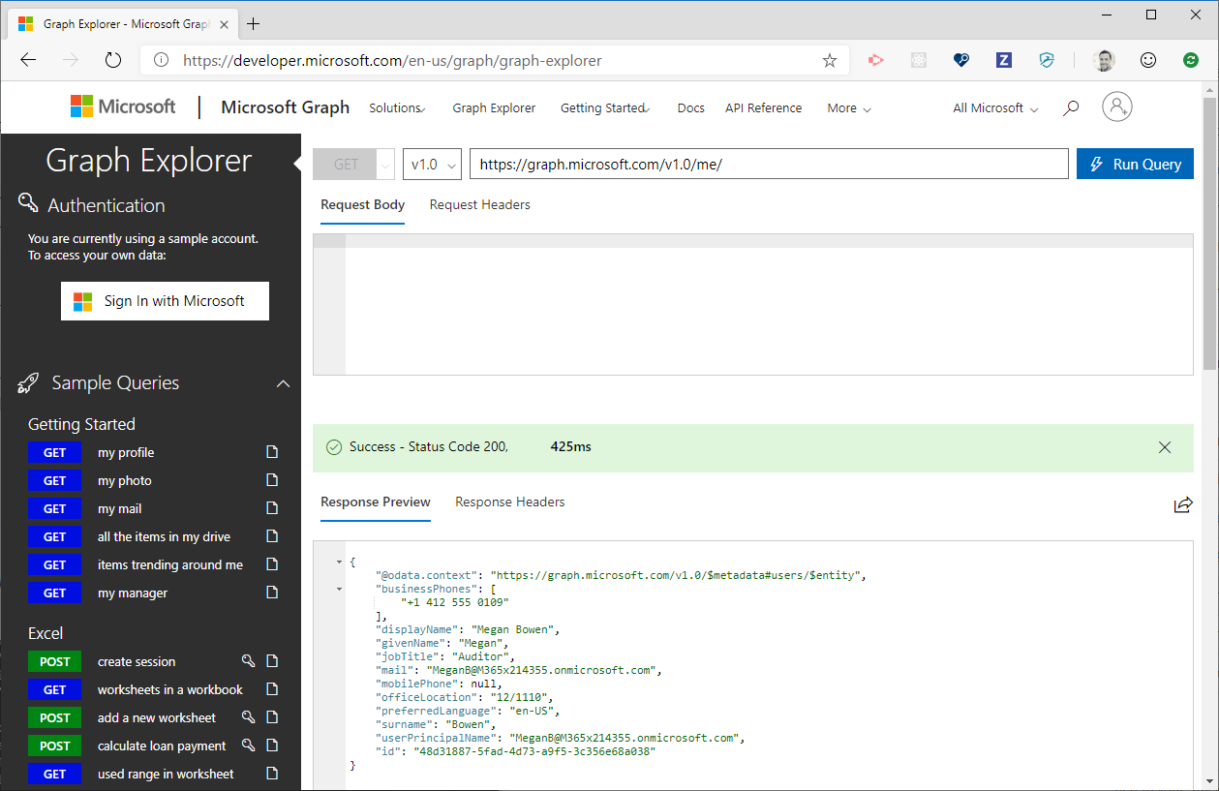Image resolution: width=1219 pixels, height=791 pixels.
Task: Click Sign In with Microsoft
Action: [165, 300]
